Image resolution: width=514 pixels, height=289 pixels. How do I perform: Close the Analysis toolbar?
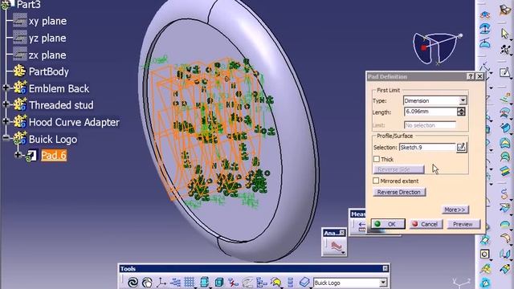tap(342, 233)
